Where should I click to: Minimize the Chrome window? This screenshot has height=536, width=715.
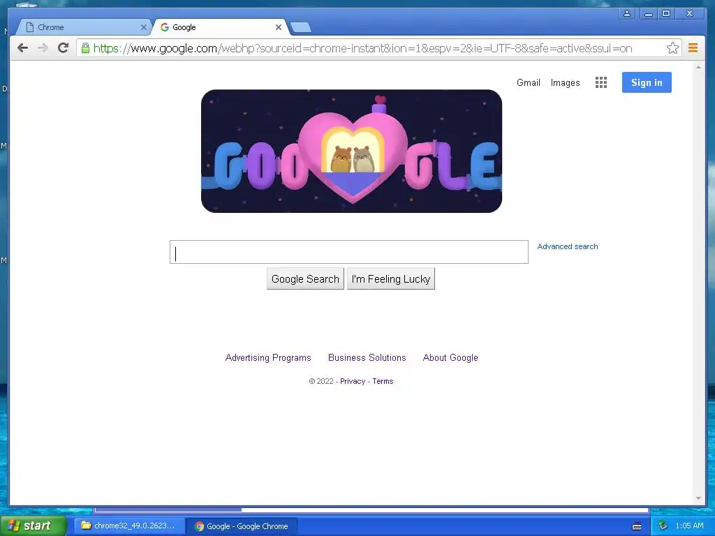tap(648, 13)
